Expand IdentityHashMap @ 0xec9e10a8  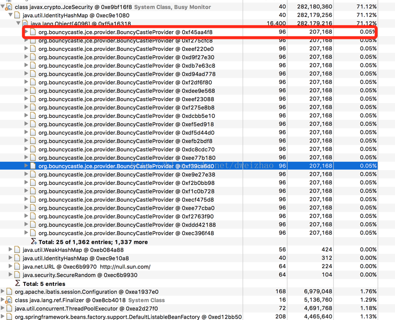(x=10, y=258)
